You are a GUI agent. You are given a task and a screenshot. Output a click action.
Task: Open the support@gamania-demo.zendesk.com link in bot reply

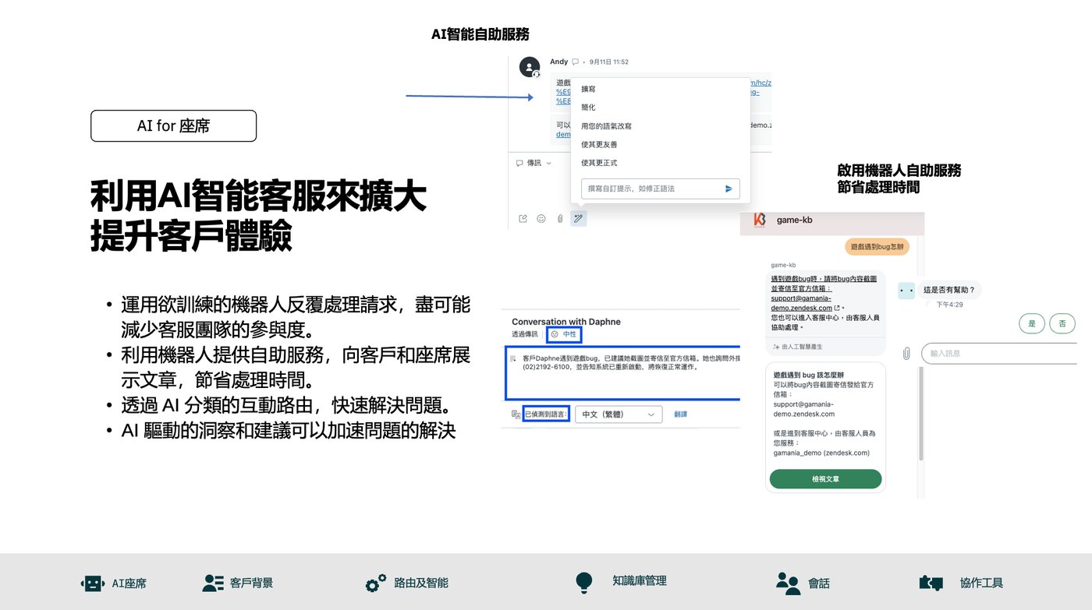[x=802, y=303]
